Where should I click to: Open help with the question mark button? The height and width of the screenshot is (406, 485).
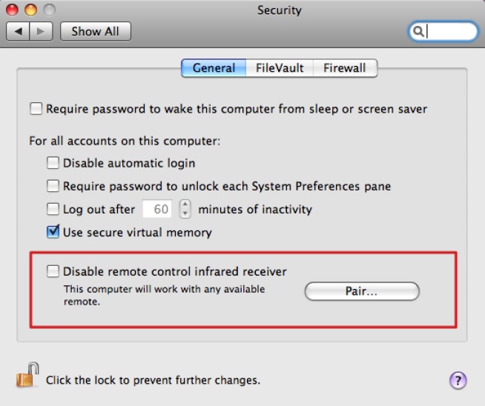(x=458, y=380)
